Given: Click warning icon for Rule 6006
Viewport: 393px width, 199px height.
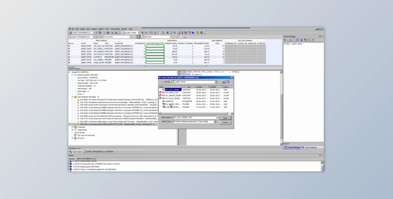Looking at the screenshot, I should pyautogui.click(x=78, y=99).
